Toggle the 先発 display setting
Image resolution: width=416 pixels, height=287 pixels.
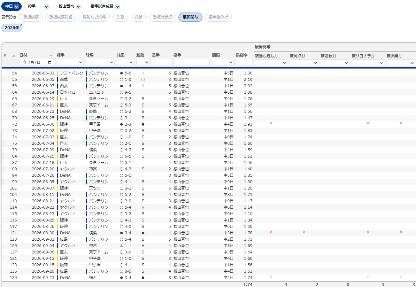(x=120, y=17)
